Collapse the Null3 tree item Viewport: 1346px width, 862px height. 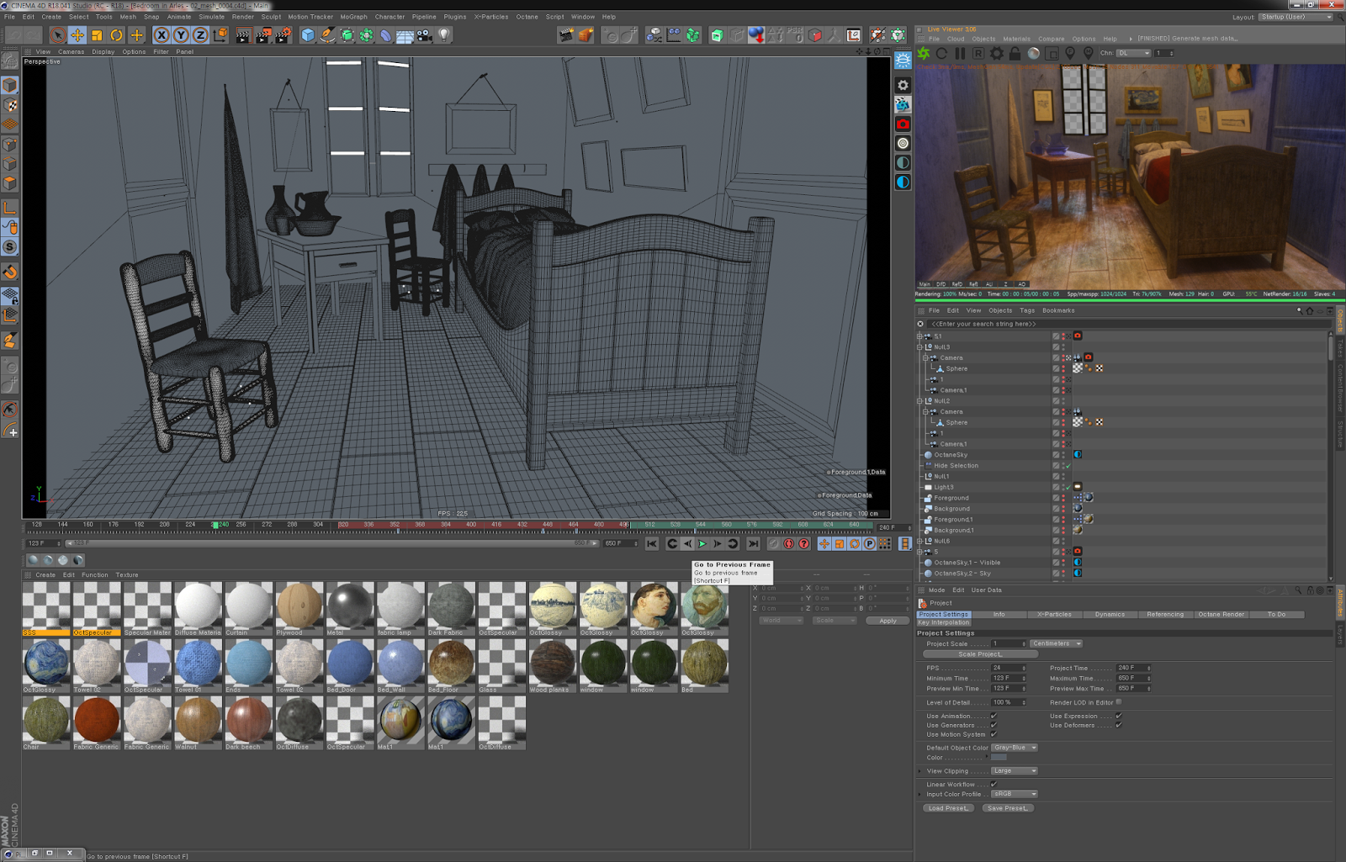[x=919, y=347]
